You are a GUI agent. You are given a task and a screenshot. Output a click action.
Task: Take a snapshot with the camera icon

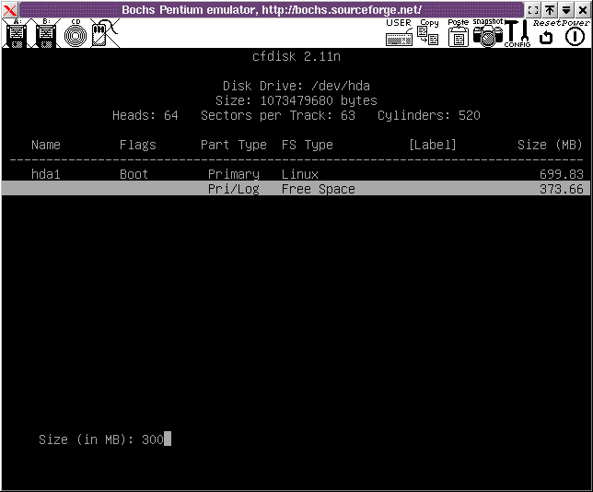487,34
